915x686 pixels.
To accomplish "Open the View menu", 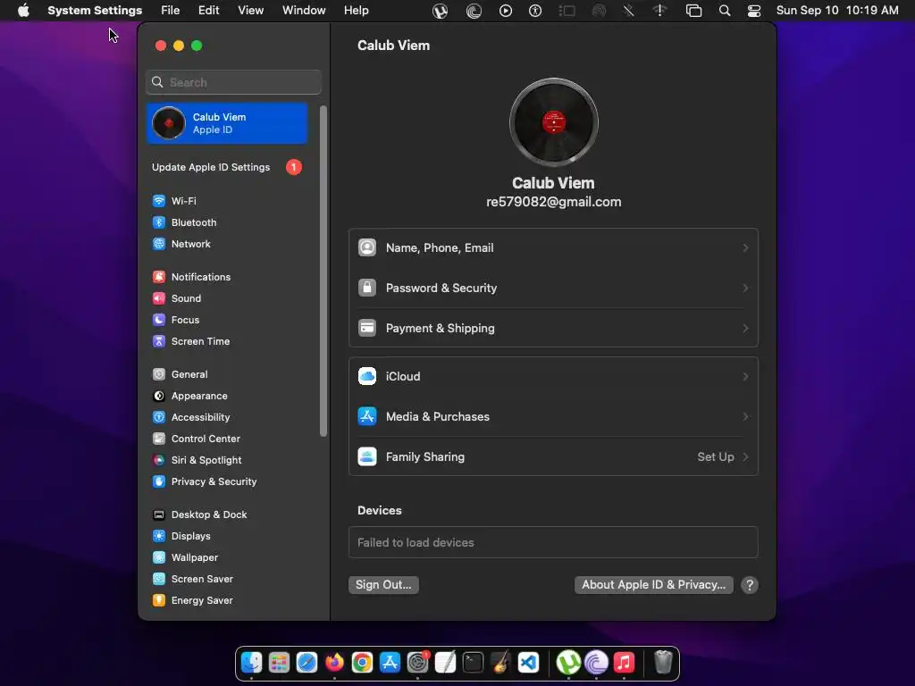I will tap(250, 11).
